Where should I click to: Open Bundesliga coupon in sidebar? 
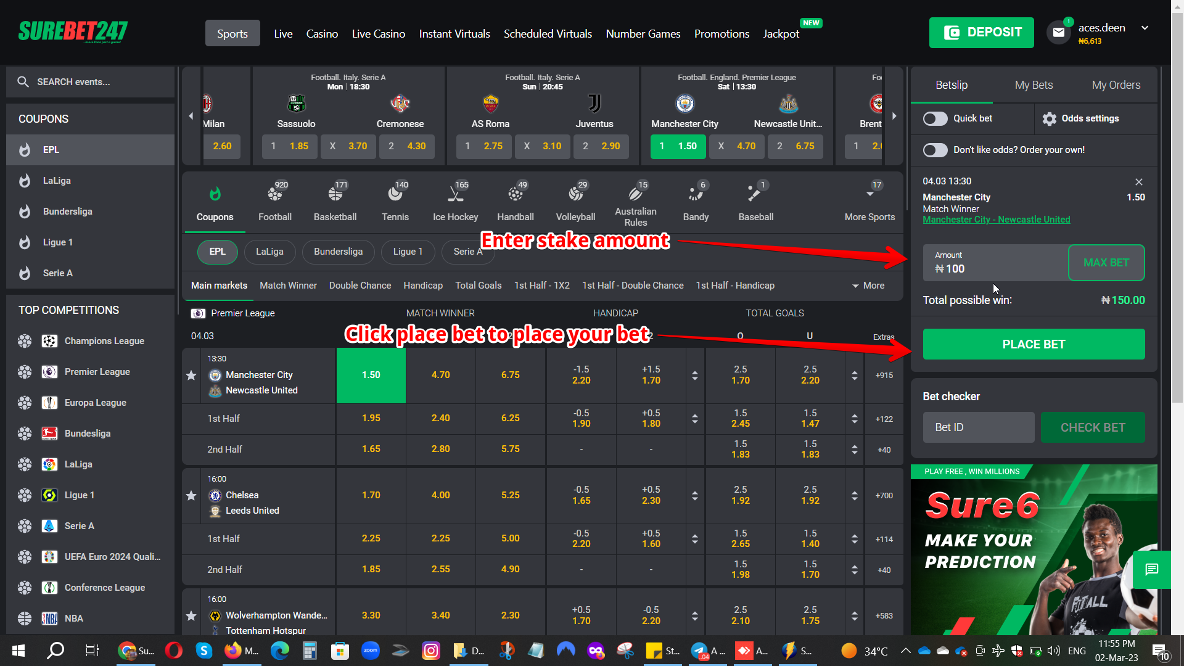[x=90, y=212]
